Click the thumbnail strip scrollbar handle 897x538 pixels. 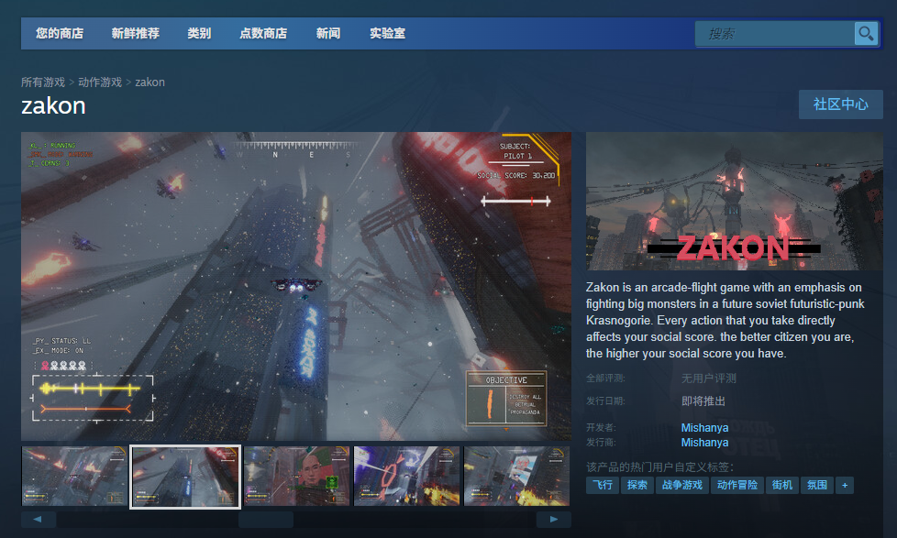coord(266,519)
